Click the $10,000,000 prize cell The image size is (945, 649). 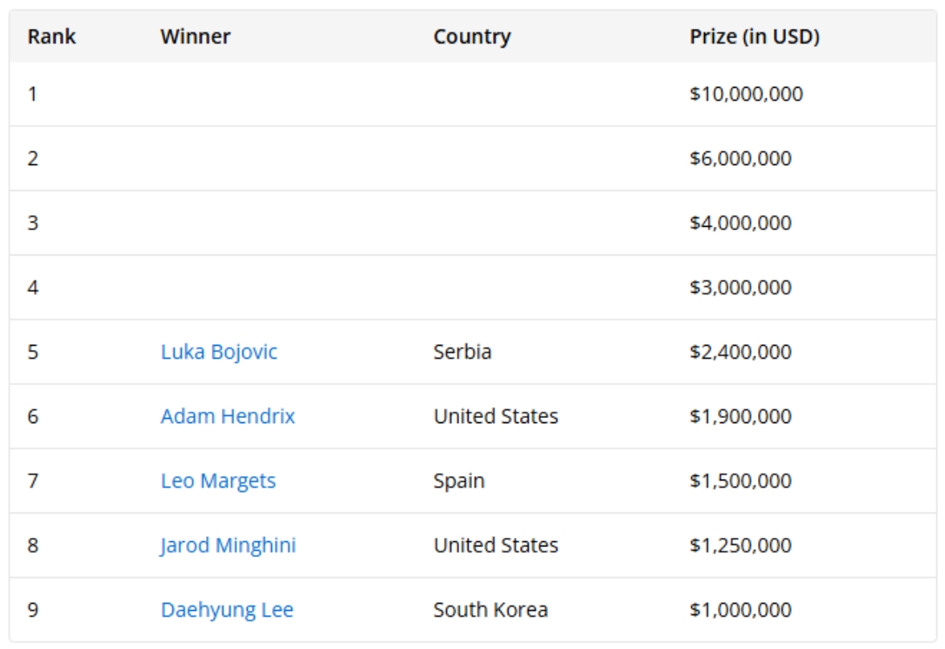(746, 94)
